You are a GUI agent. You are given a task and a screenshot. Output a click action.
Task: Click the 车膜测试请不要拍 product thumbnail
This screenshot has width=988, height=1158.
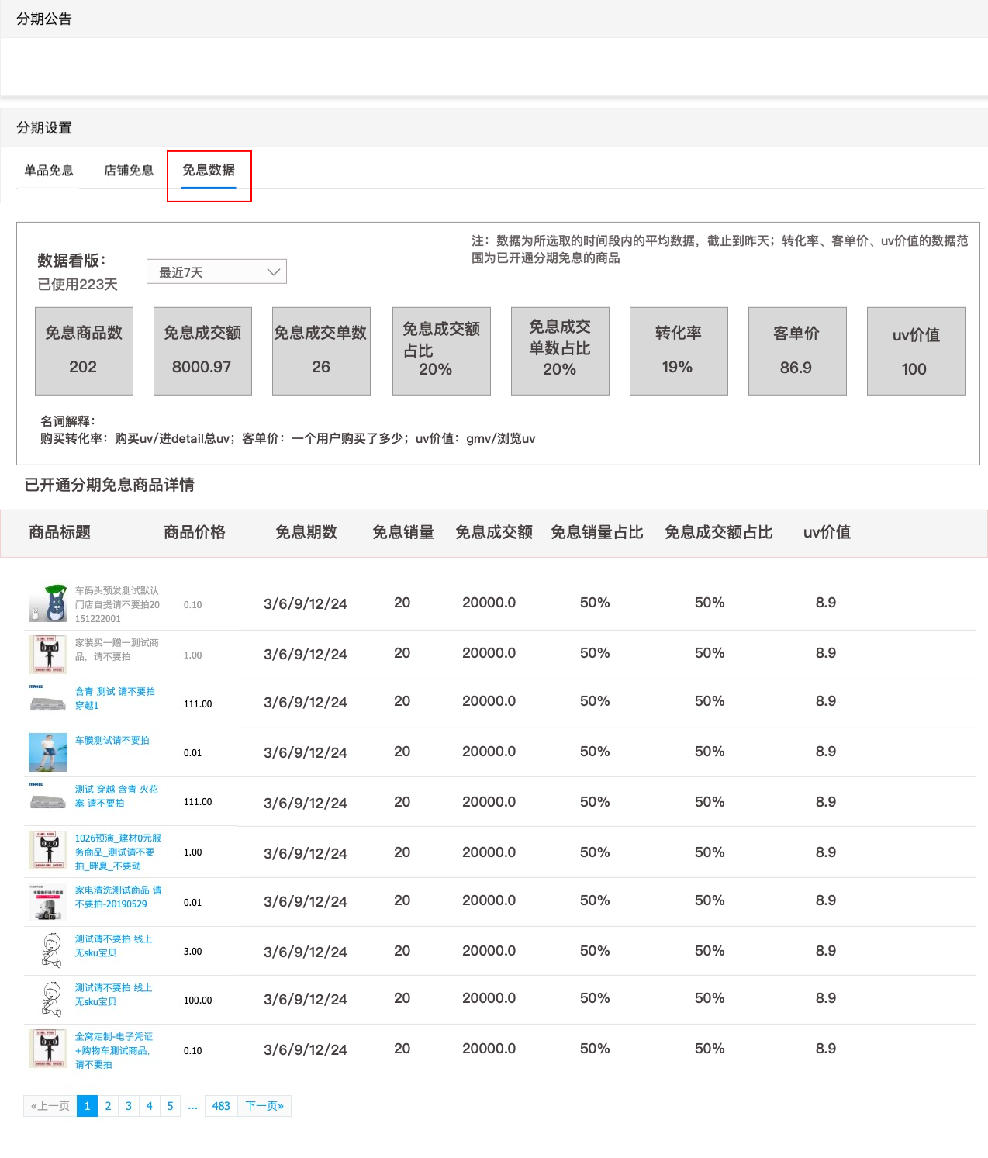[48, 752]
